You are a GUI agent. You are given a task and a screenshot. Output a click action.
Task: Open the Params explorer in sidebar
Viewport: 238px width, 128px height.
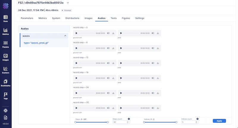pos(6,44)
